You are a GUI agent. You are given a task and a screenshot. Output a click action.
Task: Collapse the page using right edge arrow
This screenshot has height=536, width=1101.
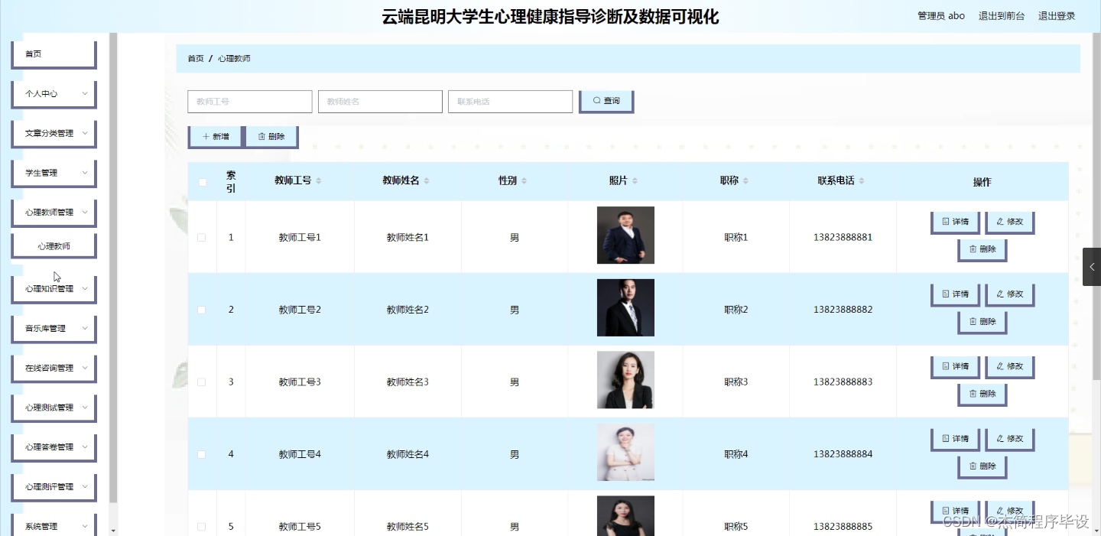pyautogui.click(x=1092, y=267)
